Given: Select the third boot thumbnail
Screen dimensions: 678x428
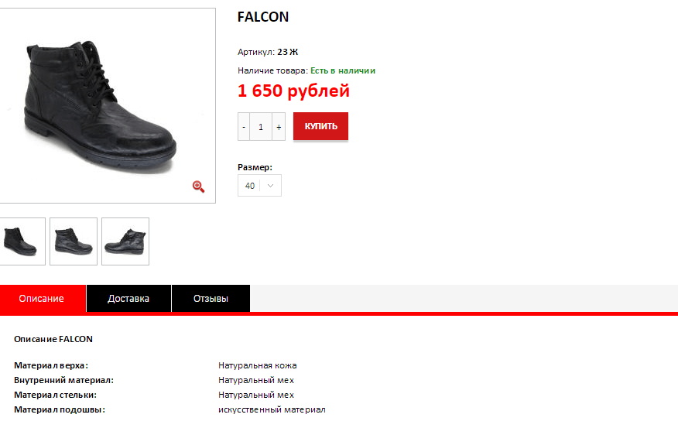Looking at the screenshot, I should 125,241.
